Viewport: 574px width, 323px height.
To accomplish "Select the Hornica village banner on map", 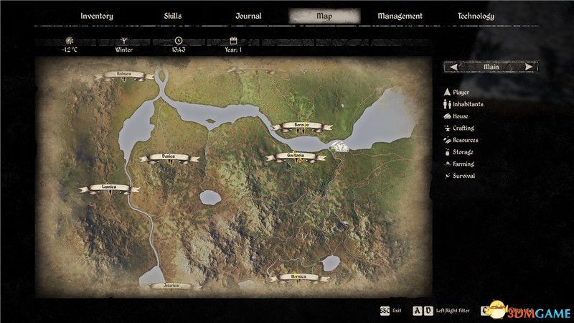I will click(x=298, y=278).
